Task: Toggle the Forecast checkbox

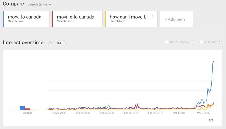Action: (202, 42)
